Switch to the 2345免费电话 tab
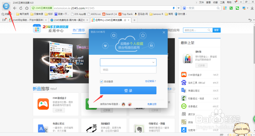Image resolution: width=255 pixels, height=136 pixels. 69,20
